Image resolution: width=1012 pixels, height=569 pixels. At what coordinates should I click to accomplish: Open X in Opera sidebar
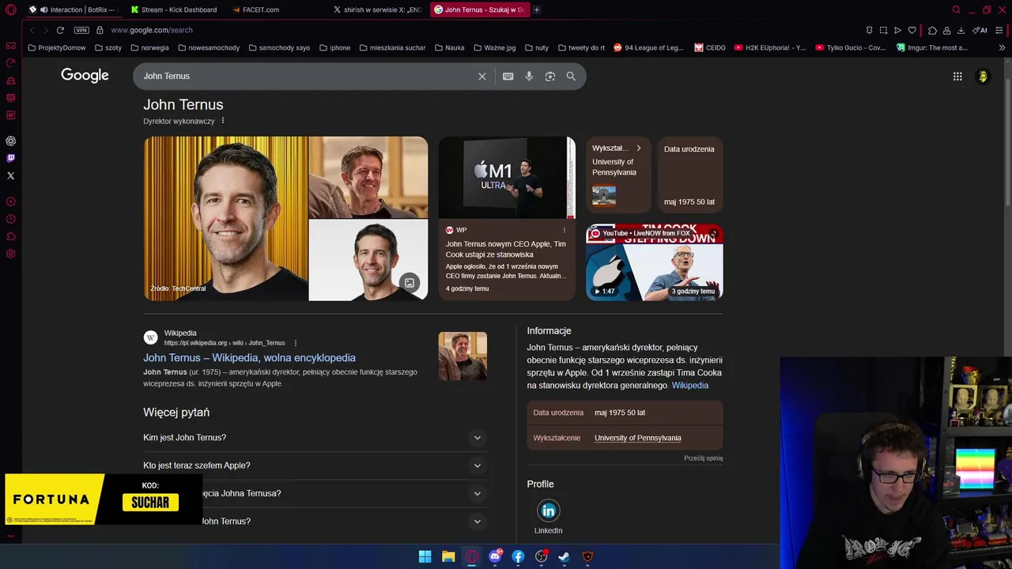10,175
